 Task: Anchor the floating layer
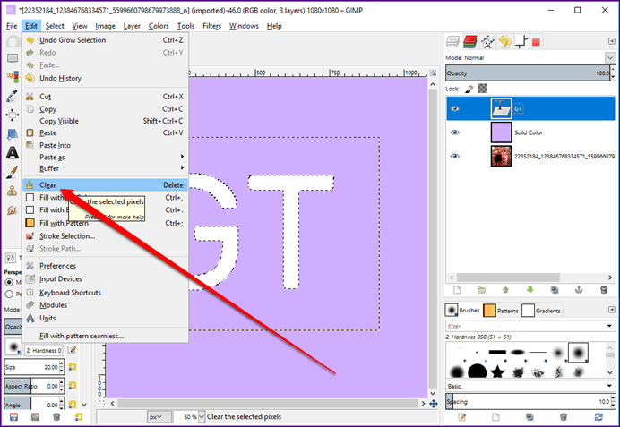click(x=579, y=290)
